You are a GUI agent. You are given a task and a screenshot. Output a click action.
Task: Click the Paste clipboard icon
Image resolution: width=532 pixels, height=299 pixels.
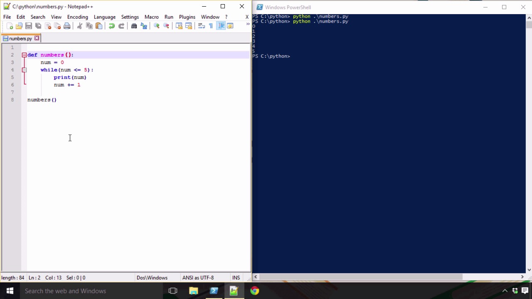[x=99, y=26]
